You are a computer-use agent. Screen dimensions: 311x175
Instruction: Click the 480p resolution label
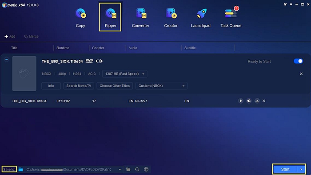point(62,74)
